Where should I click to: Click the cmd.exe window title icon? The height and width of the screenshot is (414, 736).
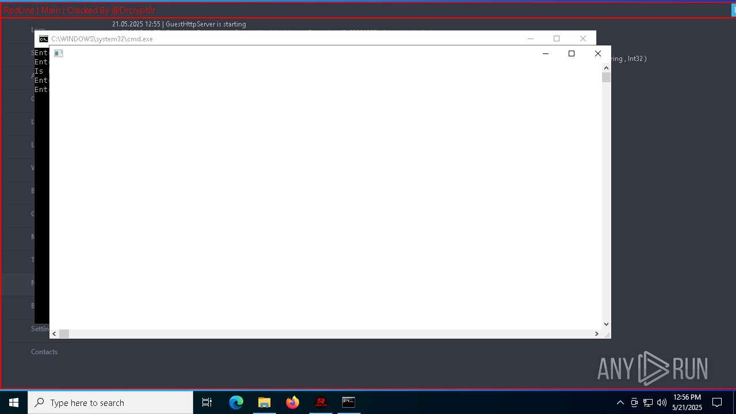(x=44, y=39)
